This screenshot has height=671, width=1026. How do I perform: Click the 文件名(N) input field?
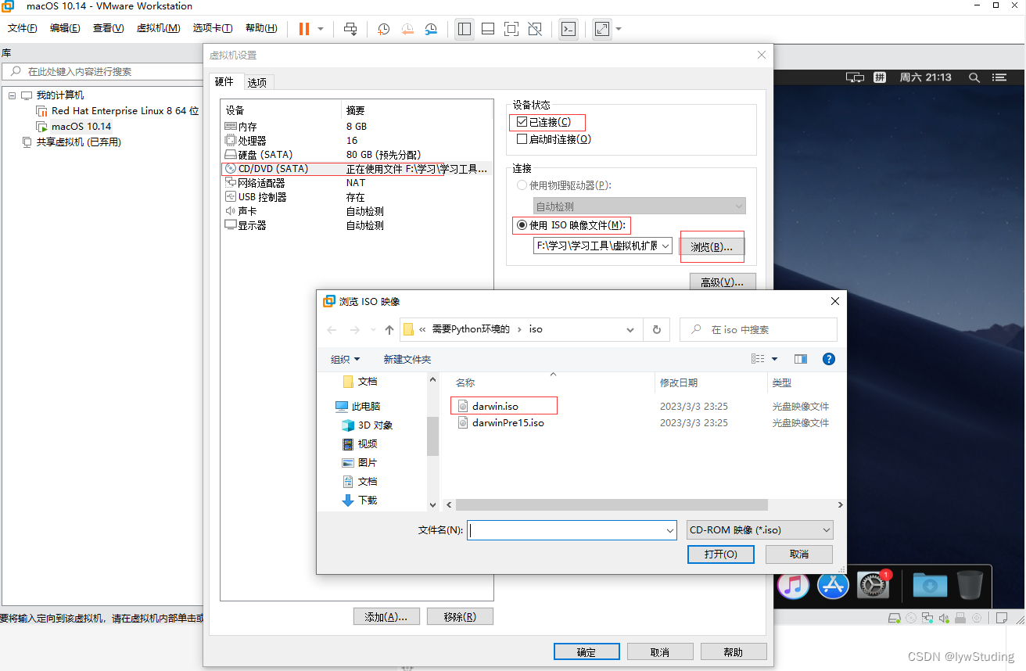pyautogui.click(x=572, y=529)
